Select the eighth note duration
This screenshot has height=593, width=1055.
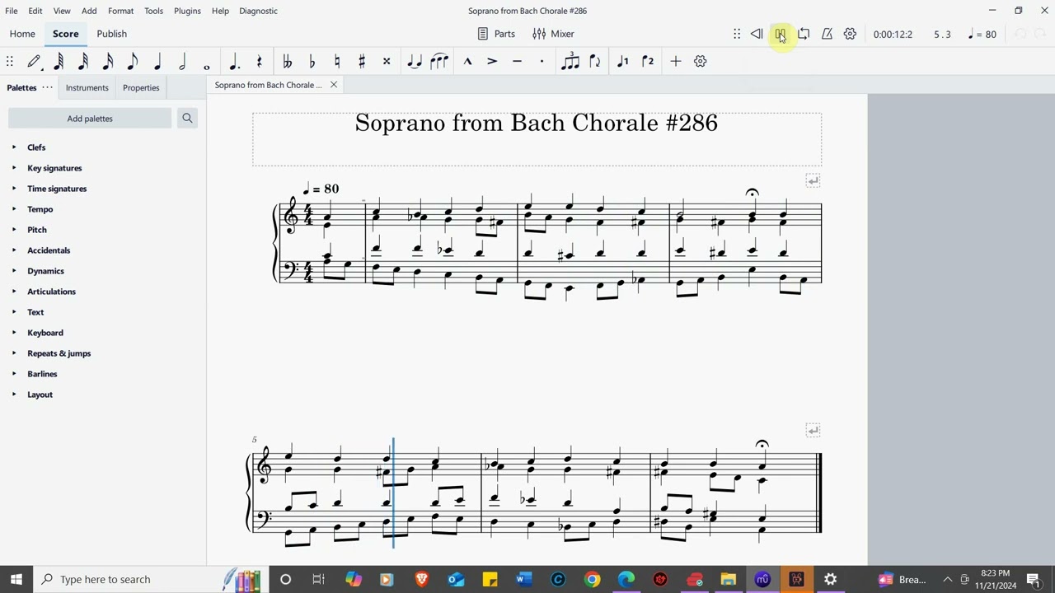pos(133,61)
